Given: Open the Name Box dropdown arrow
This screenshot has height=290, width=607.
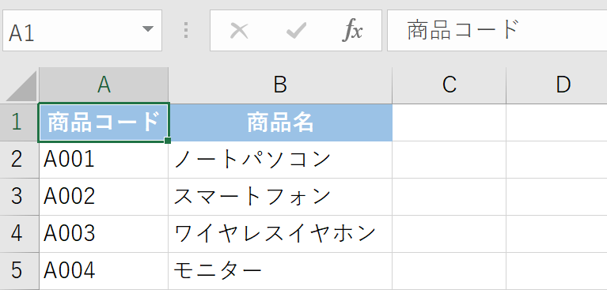Looking at the screenshot, I should pyautogui.click(x=148, y=29).
